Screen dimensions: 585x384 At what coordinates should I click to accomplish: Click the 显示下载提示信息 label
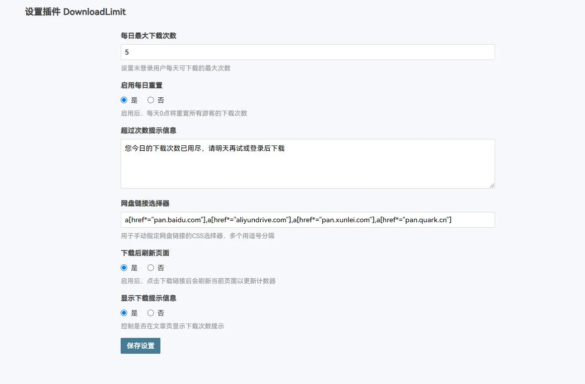click(148, 298)
